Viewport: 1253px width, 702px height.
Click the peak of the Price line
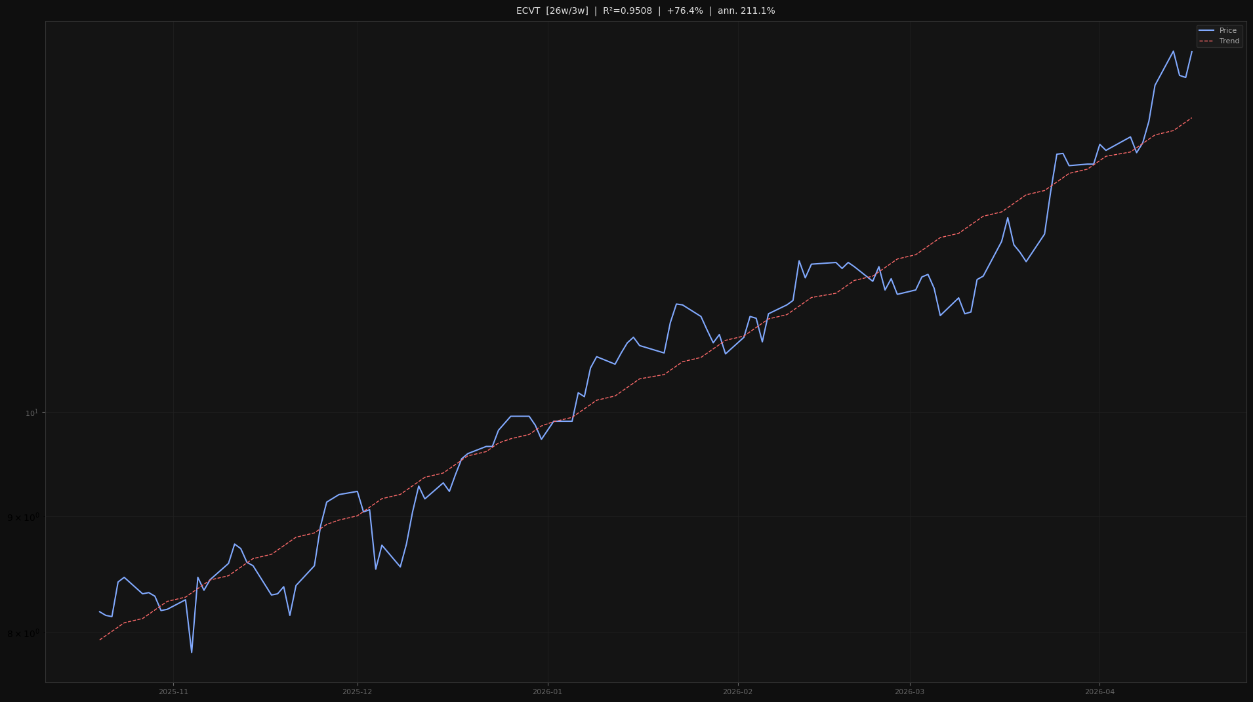click(1172, 51)
